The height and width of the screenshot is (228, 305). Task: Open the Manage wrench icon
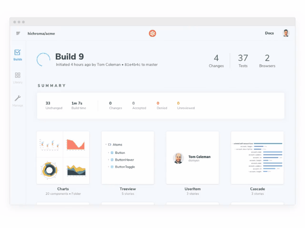pos(18,98)
